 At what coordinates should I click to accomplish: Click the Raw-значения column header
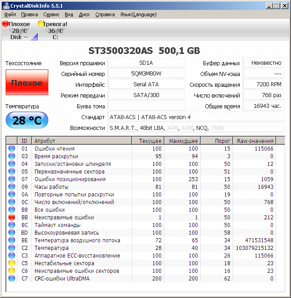255,141
